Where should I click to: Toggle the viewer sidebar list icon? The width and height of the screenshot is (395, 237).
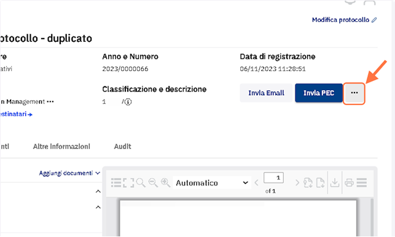pos(116,182)
